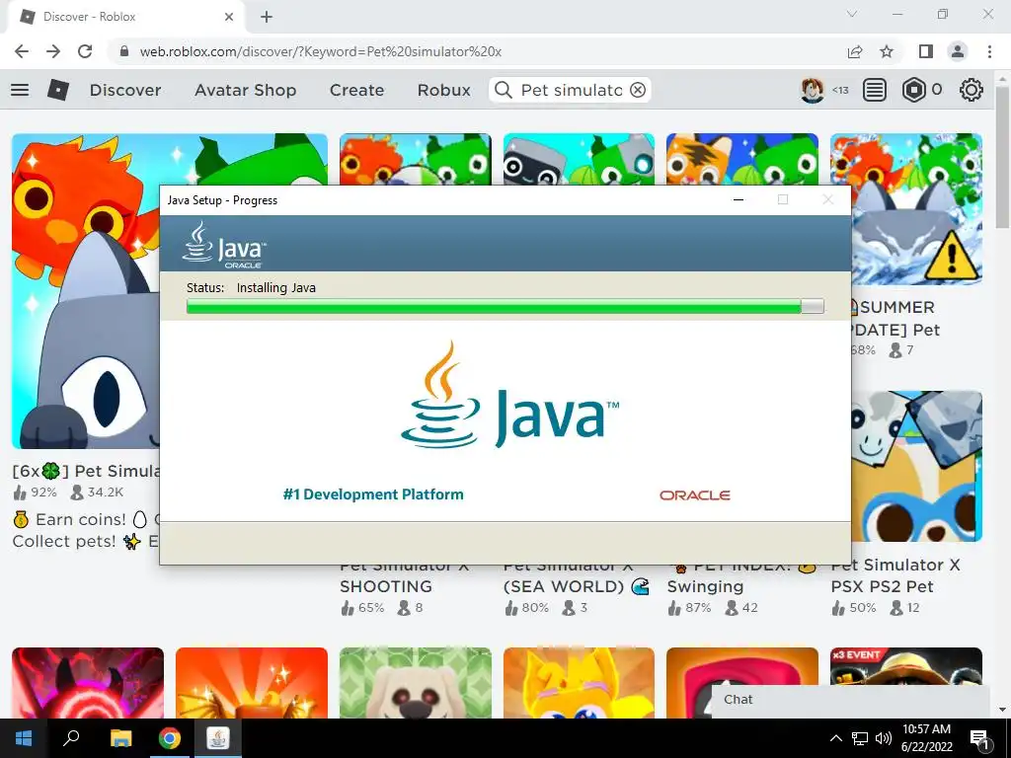Open Roblox settings gear icon
Image resolution: width=1011 pixels, height=758 pixels.
click(x=972, y=90)
